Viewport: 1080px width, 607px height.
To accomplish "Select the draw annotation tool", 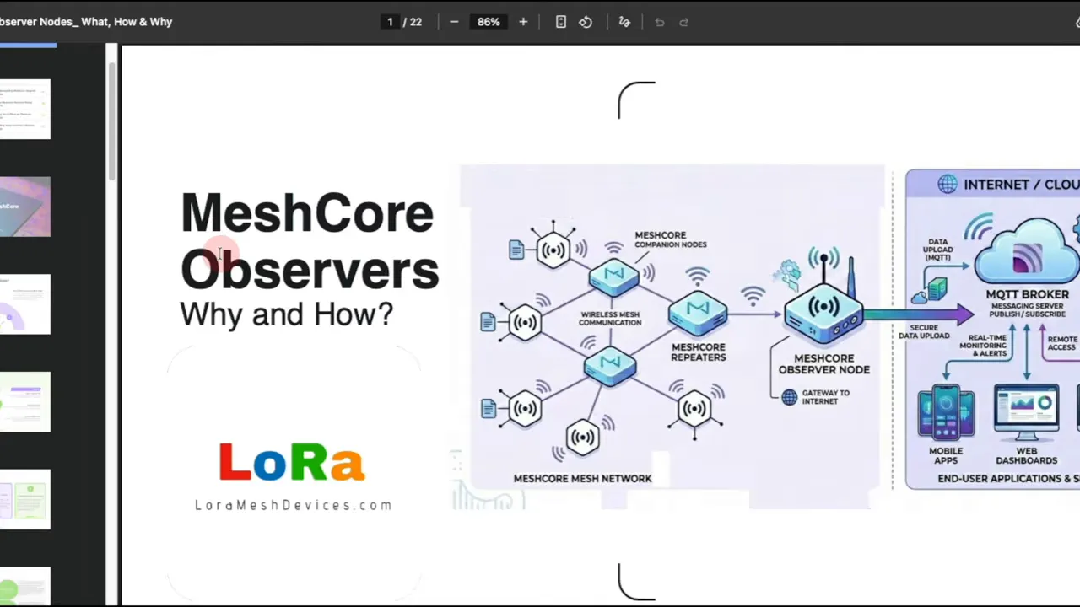I will click(624, 22).
